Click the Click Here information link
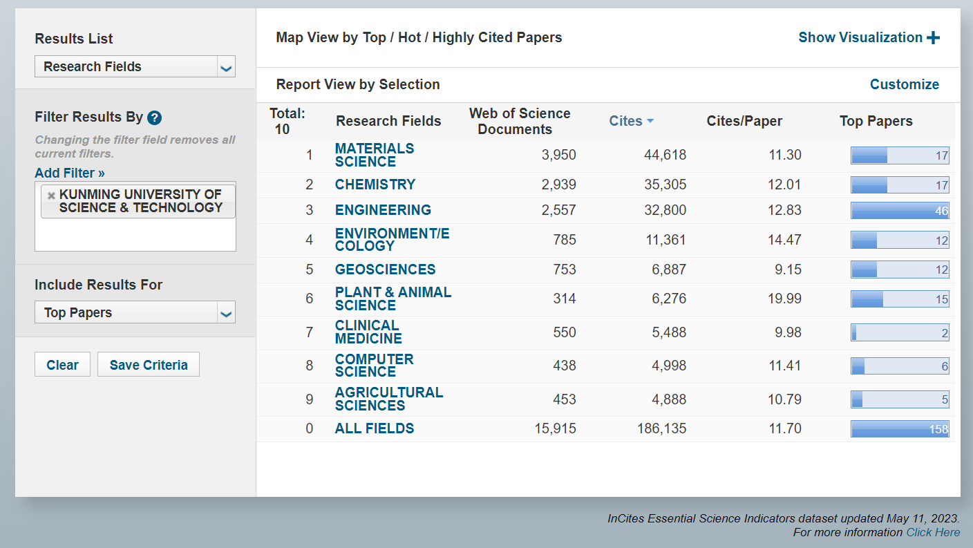Screen dimensions: 973x548 coord(933,532)
